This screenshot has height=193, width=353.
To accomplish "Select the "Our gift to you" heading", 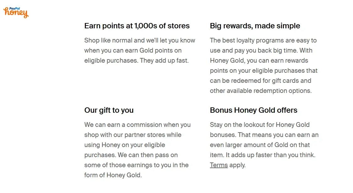I will tap(109, 110).
